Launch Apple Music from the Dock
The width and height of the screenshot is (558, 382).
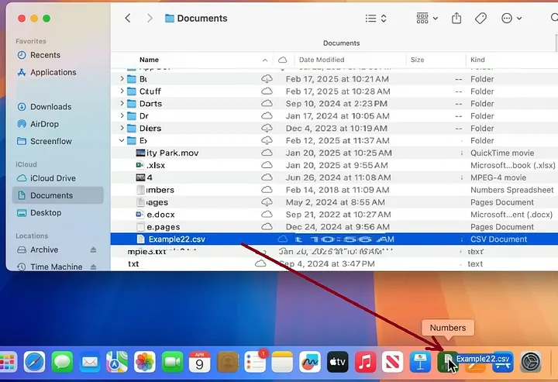(x=365, y=361)
